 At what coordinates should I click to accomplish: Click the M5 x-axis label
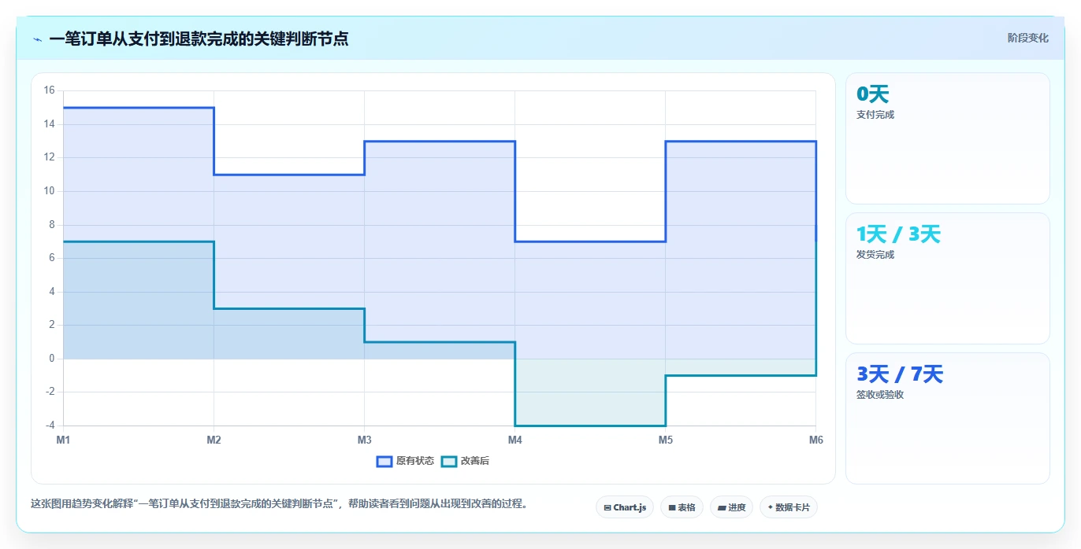[x=665, y=440]
